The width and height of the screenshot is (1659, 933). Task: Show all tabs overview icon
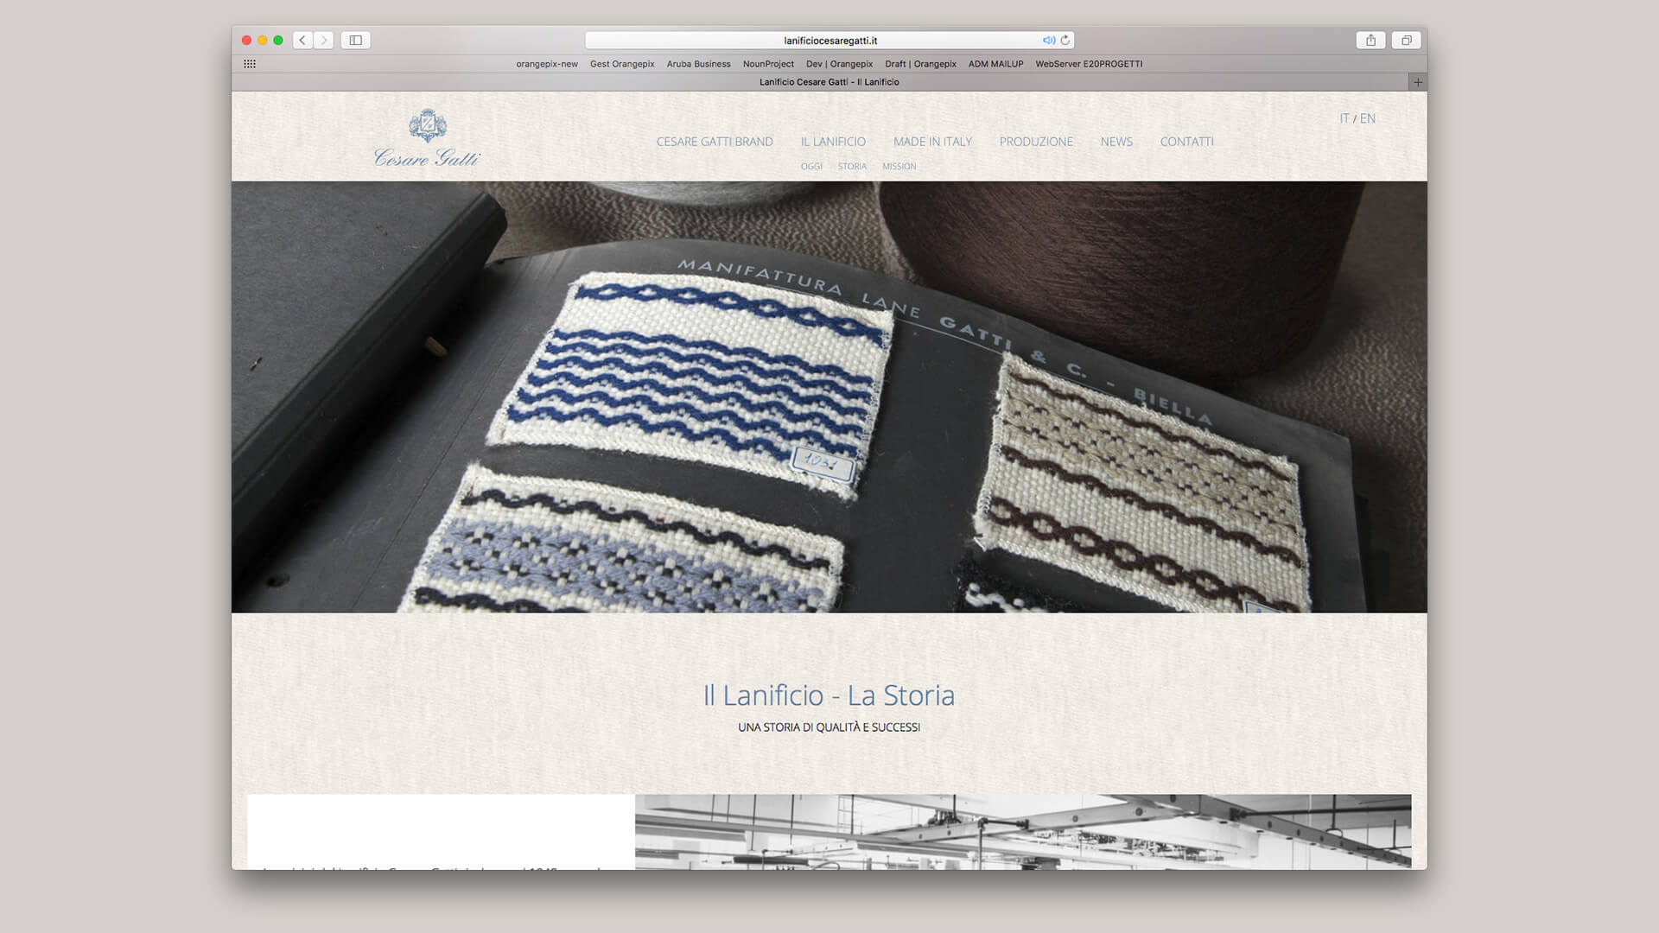(1406, 40)
